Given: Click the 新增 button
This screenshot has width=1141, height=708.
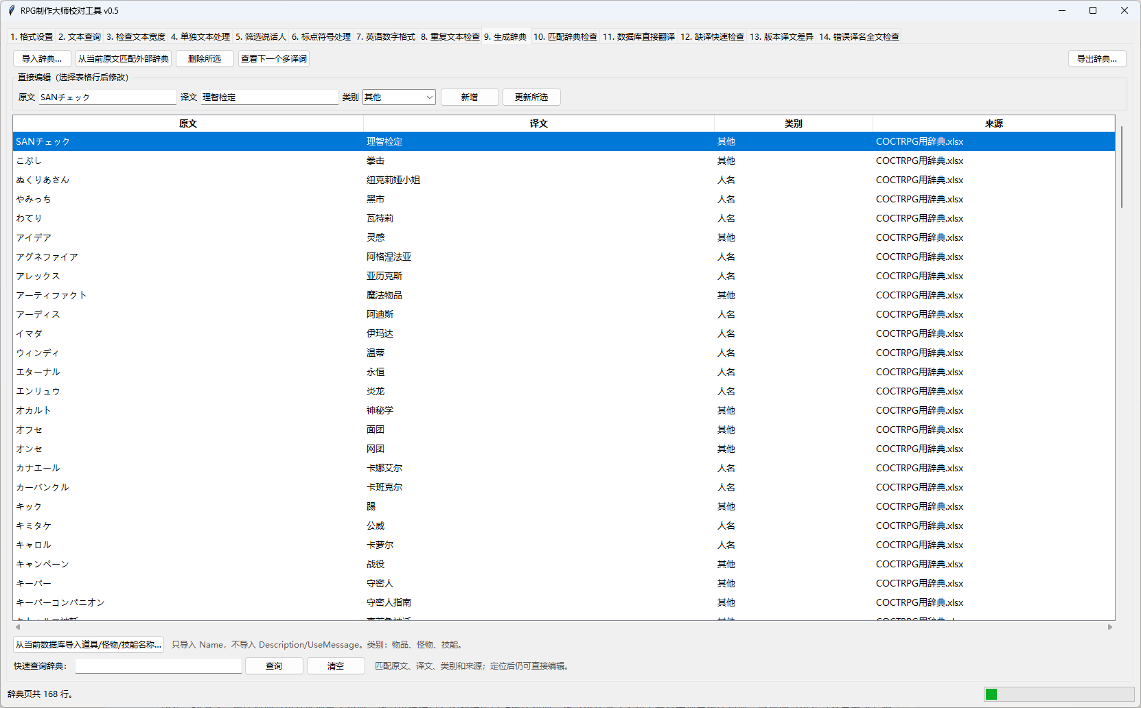Looking at the screenshot, I should click(x=470, y=97).
